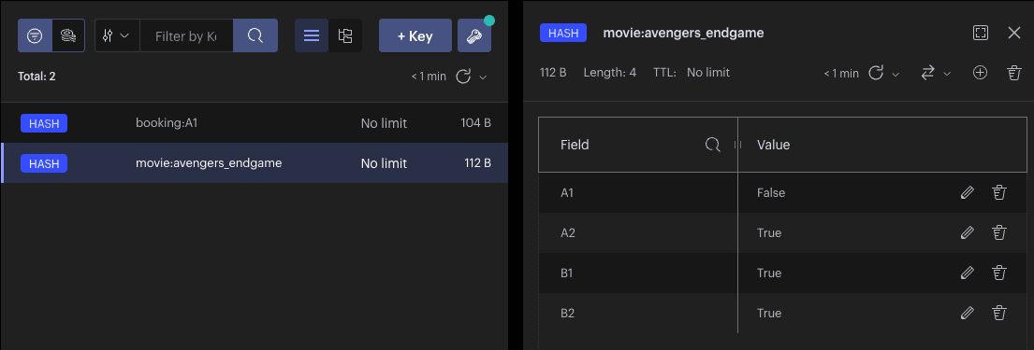The image size is (1034, 350).
Task: Click HASH badge of booking:A1
Action: pyautogui.click(x=44, y=123)
